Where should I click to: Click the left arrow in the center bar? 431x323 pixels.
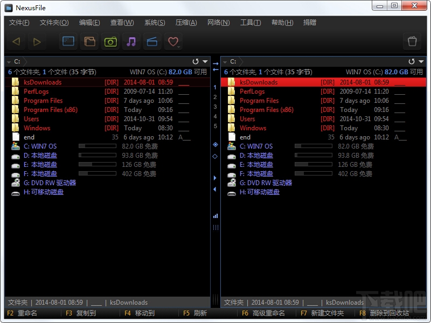(x=215, y=70)
